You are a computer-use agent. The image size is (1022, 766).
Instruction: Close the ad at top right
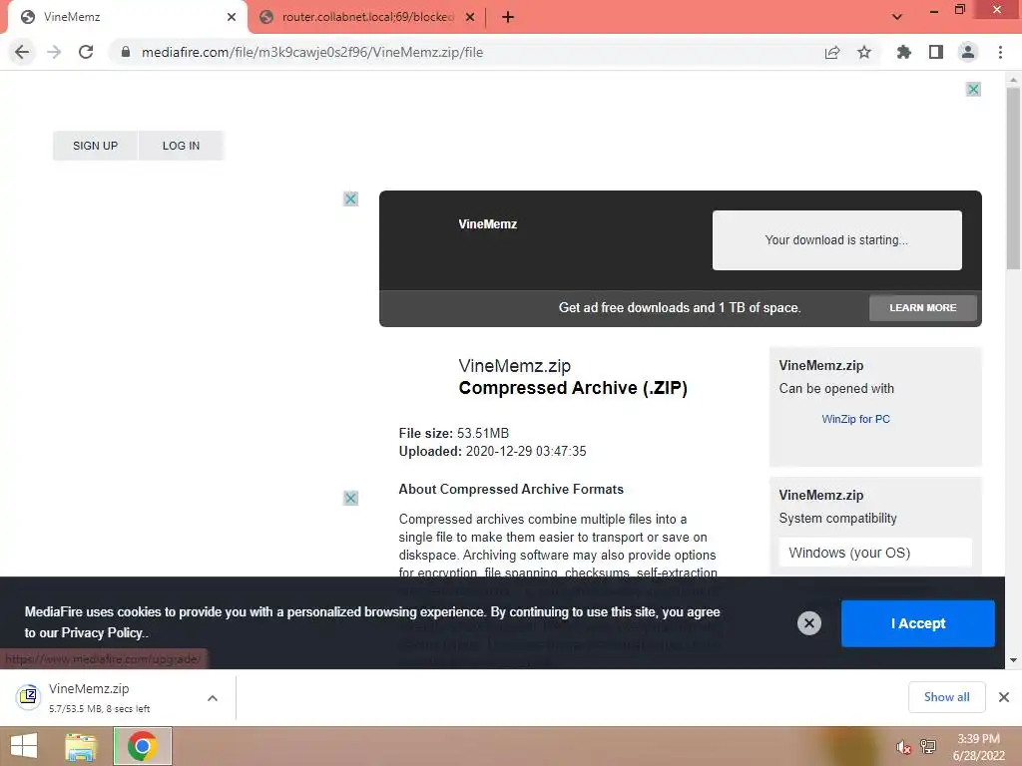pos(973,89)
